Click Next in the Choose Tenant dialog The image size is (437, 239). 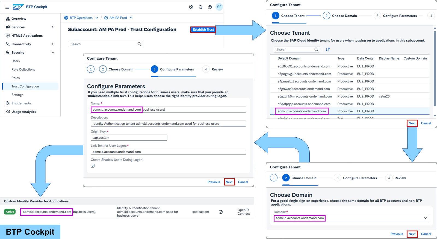(412, 123)
